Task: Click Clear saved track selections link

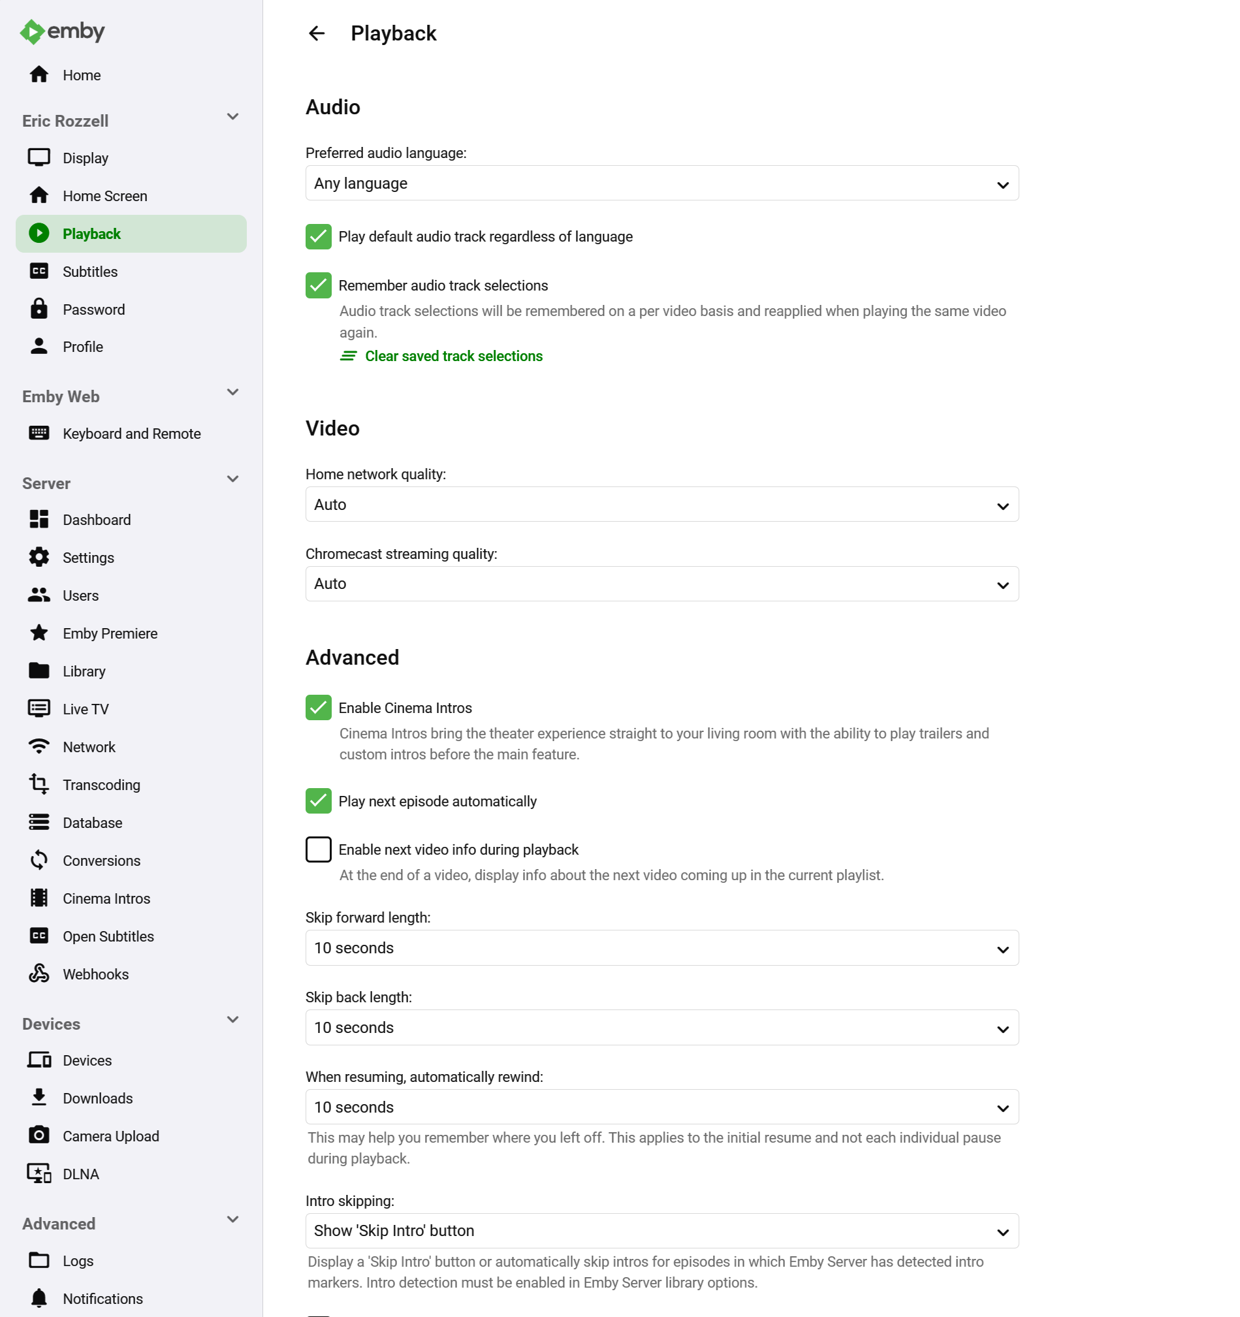Action: (453, 357)
